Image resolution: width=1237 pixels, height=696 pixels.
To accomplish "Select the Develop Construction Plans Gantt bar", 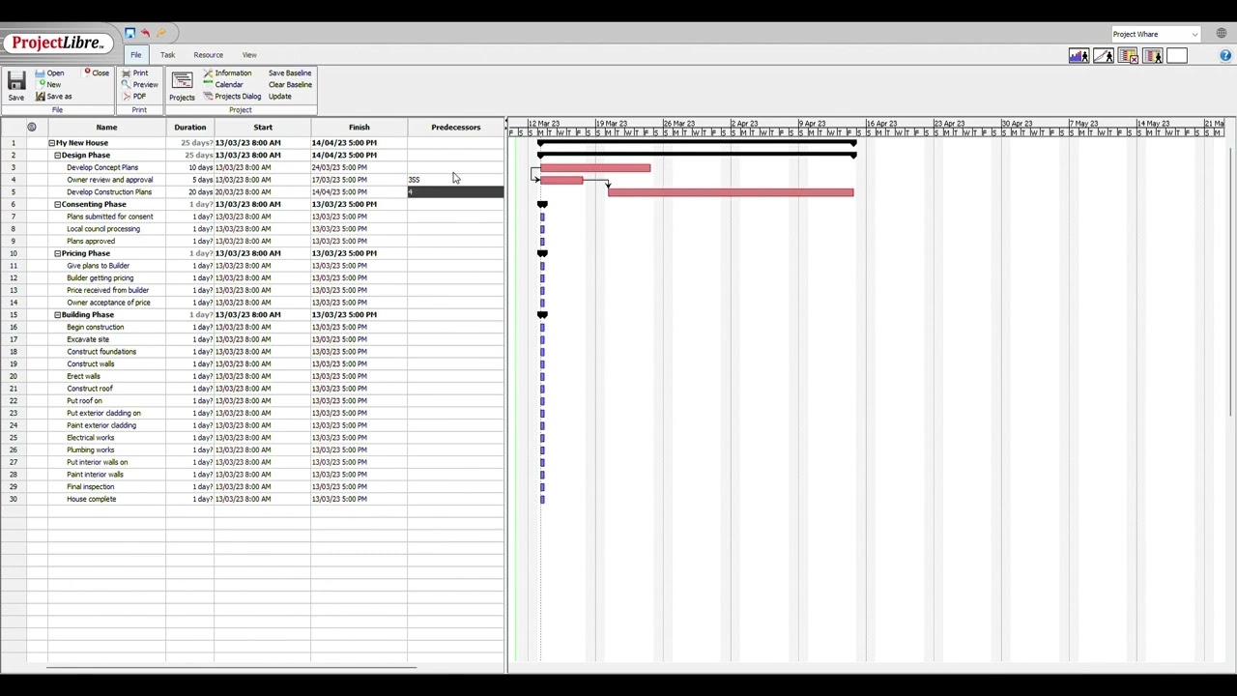I will [x=731, y=192].
